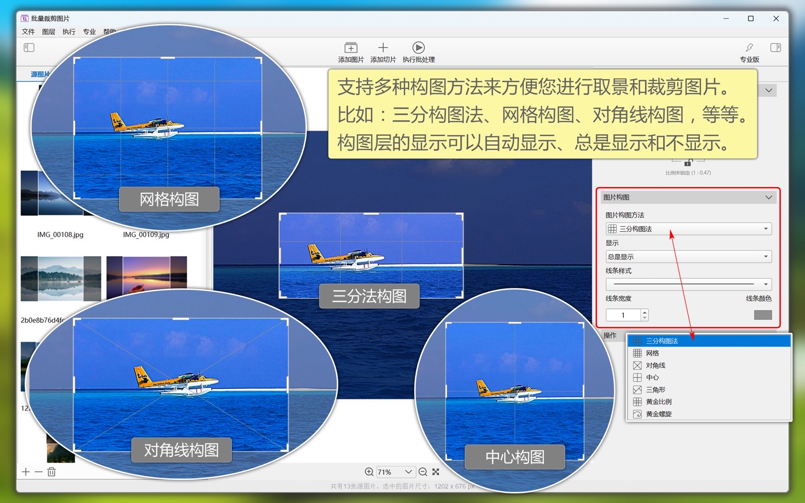Open the 显示 dropdown set to 总是显示

[688, 257]
